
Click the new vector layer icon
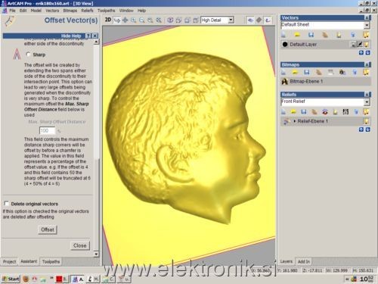coord(283,35)
